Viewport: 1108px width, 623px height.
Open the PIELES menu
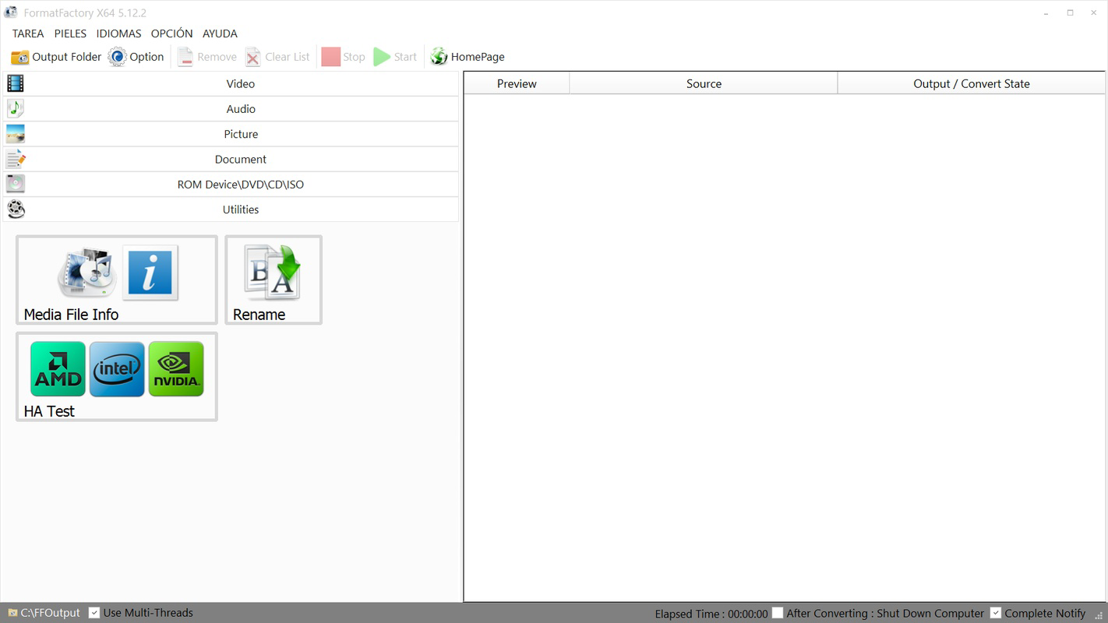(70, 33)
